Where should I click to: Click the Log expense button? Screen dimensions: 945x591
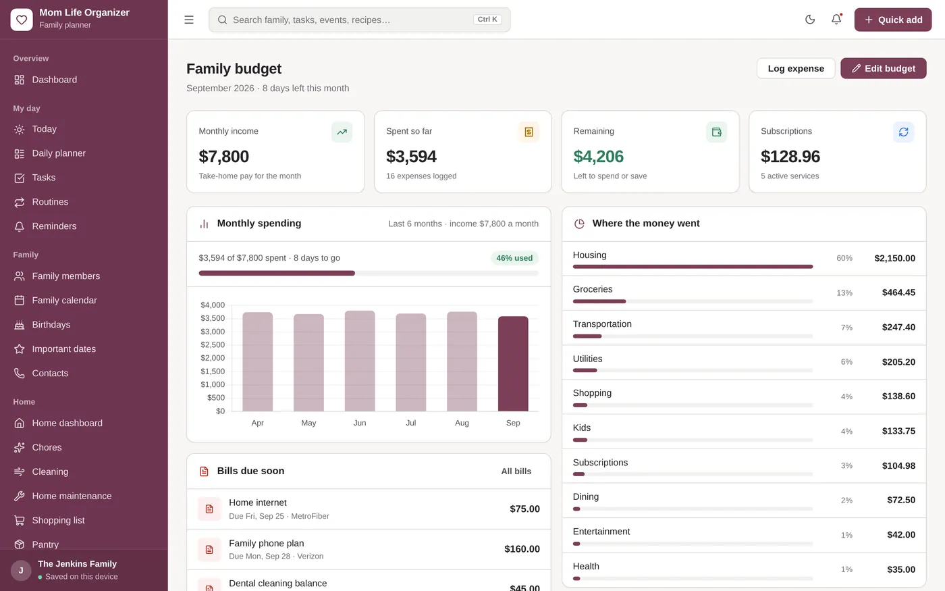[x=796, y=68]
